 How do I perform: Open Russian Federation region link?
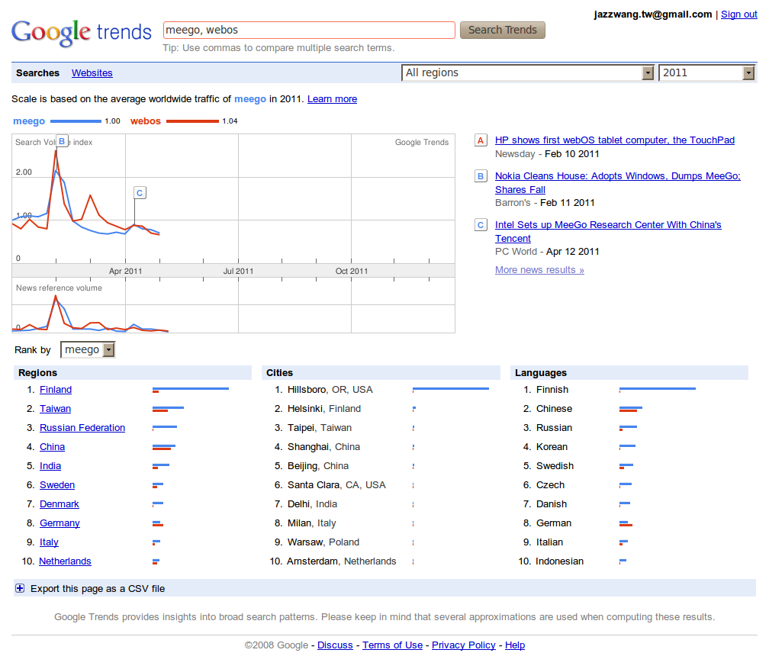[x=82, y=428]
